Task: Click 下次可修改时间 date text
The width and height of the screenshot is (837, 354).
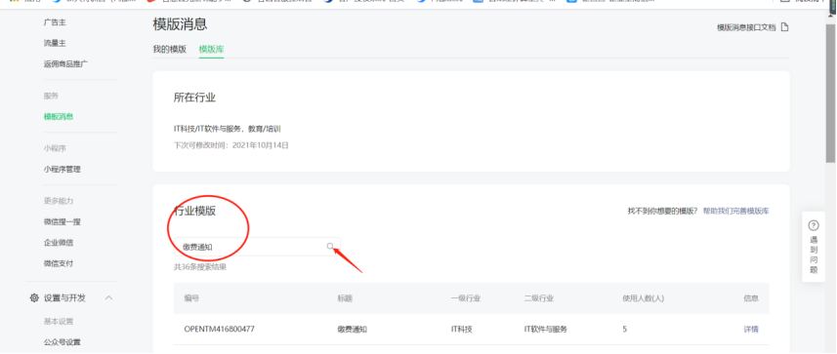Action: pyautogui.click(x=231, y=145)
